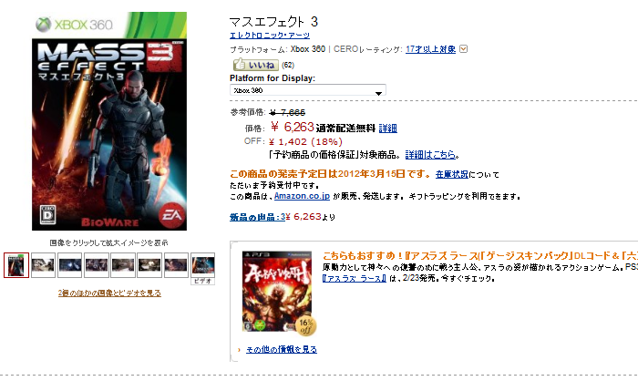Select the first cover art thumbnail
638x381 pixels.
(x=16, y=265)
